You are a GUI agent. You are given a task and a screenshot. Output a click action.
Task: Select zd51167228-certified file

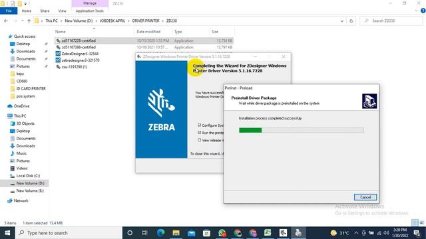[x=79, y=40]
